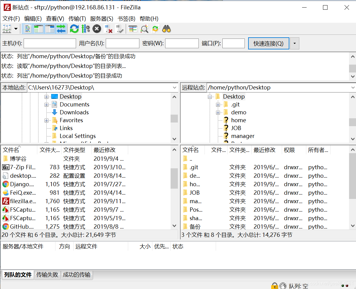Open the 文件(F) menu

11,18
